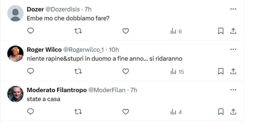Like Roger Wilco's tweet
Image resolution: width=253 pixels, height=123 pixels.
tap(126, 71)
